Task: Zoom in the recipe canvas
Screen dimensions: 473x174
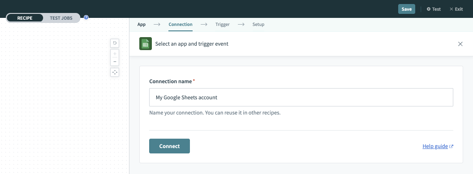Action: click(115, 54)
